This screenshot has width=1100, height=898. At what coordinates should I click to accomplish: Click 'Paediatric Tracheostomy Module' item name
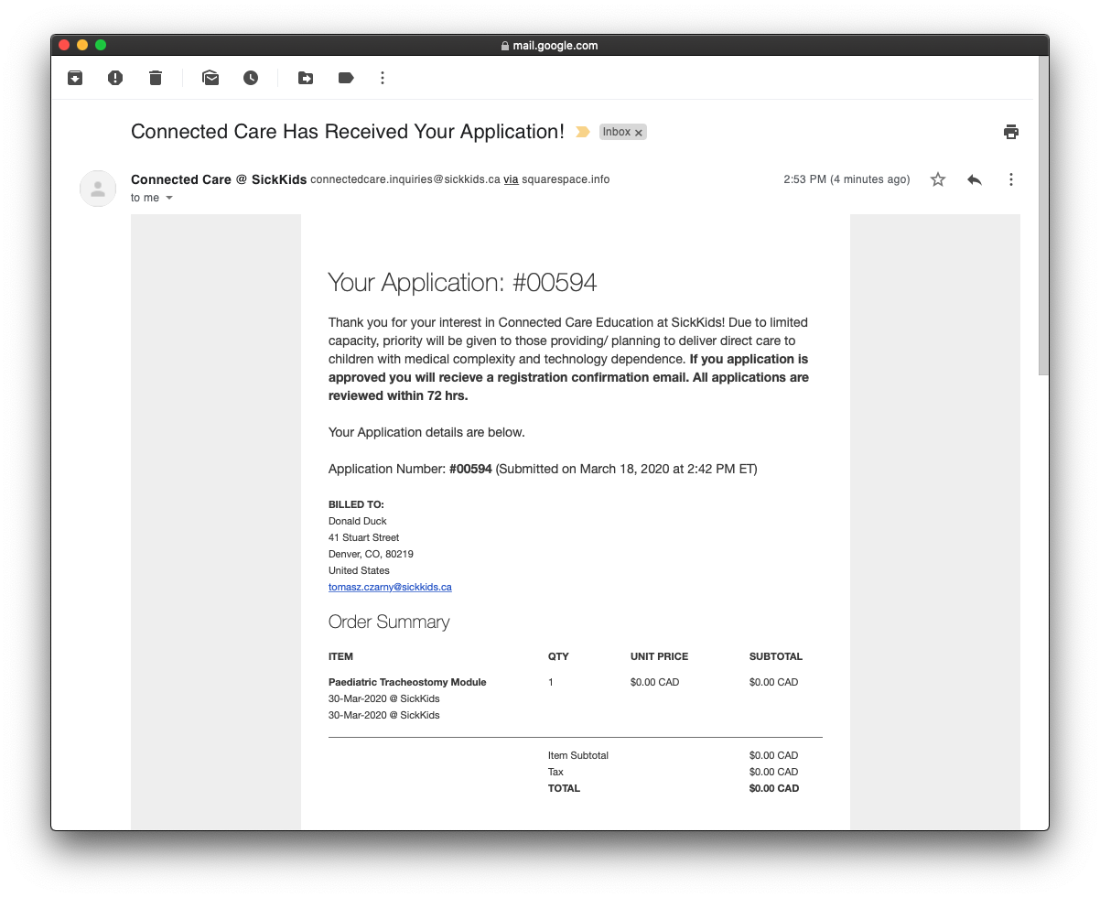(x=407, y=682)
